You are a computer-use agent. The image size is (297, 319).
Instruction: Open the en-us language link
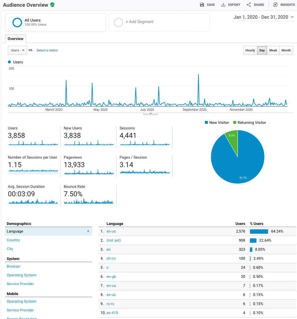pos(111,231)
